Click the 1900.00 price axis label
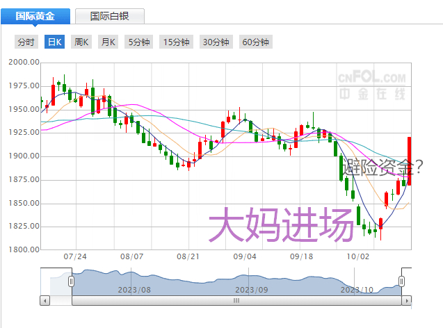This screenshot has width=443, height=328. (24, 156)
